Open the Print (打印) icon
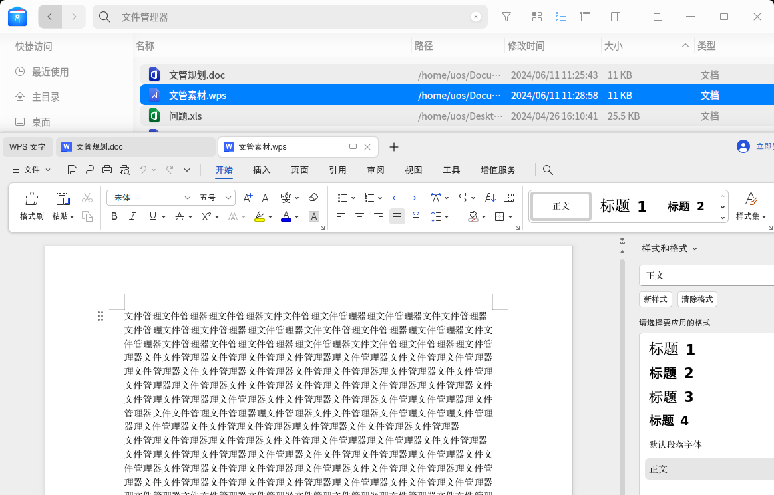The height and width of the screenshot is (495, 774). point(106,170)
